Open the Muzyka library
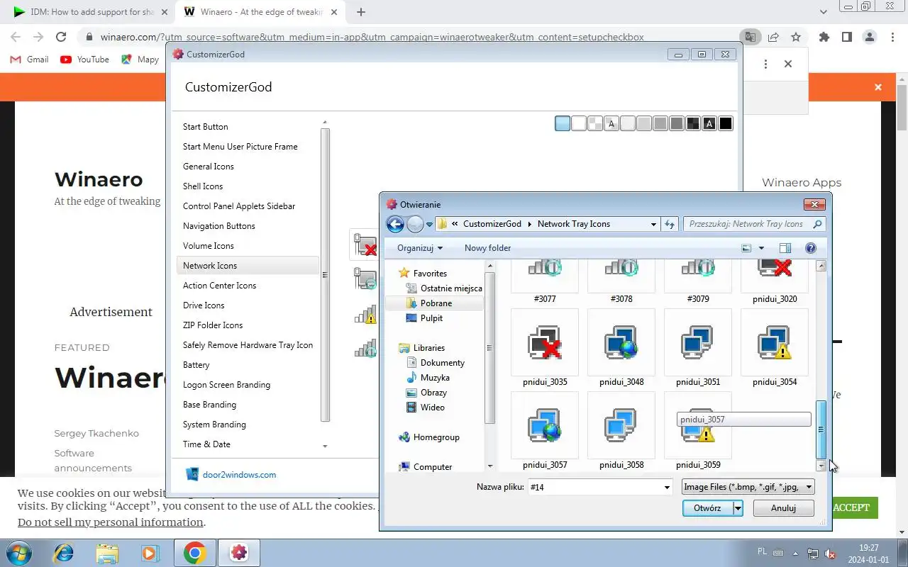This screenshot has height=567, width=908. point(435,377)
